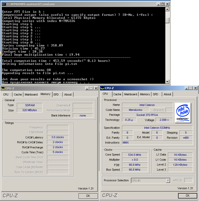Viewport: 199px width, 201px height.
Task: Open the SPD tab in right CPU-Z window
Action: tap(157, 94)
